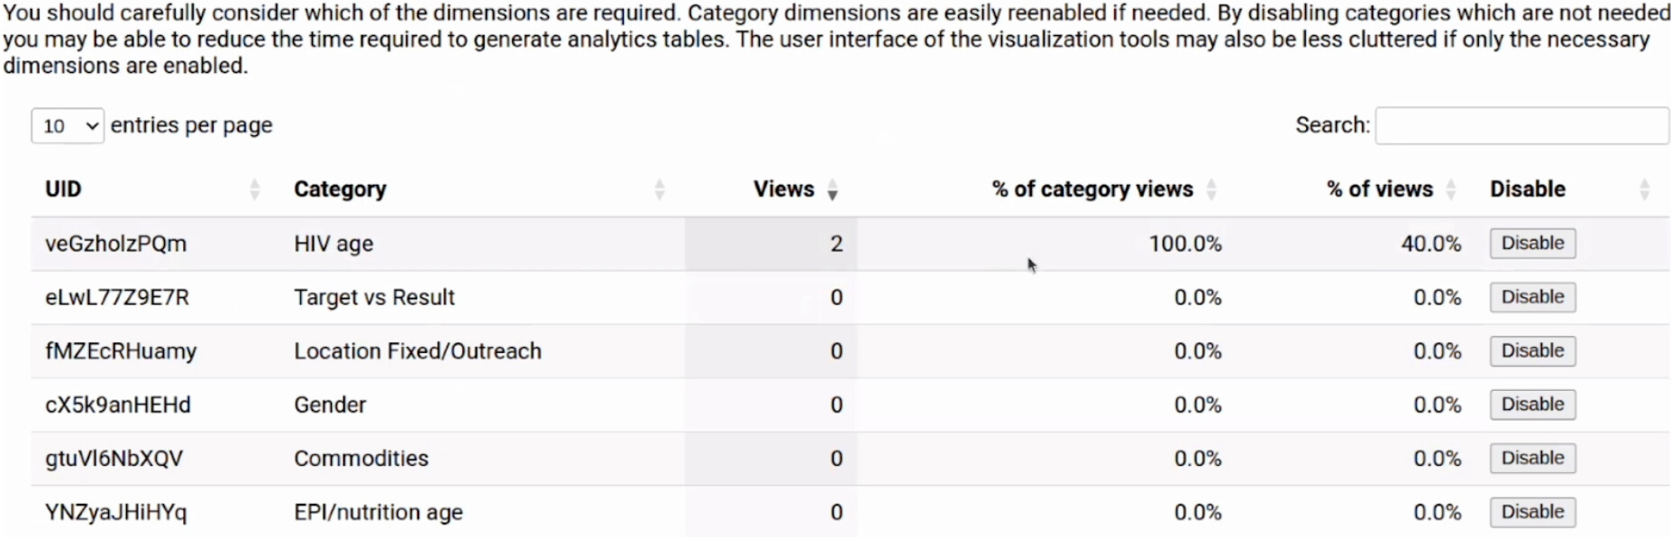Select the Gender category cell
This screenshot has height=537, width=1671.
coord(330,405)
